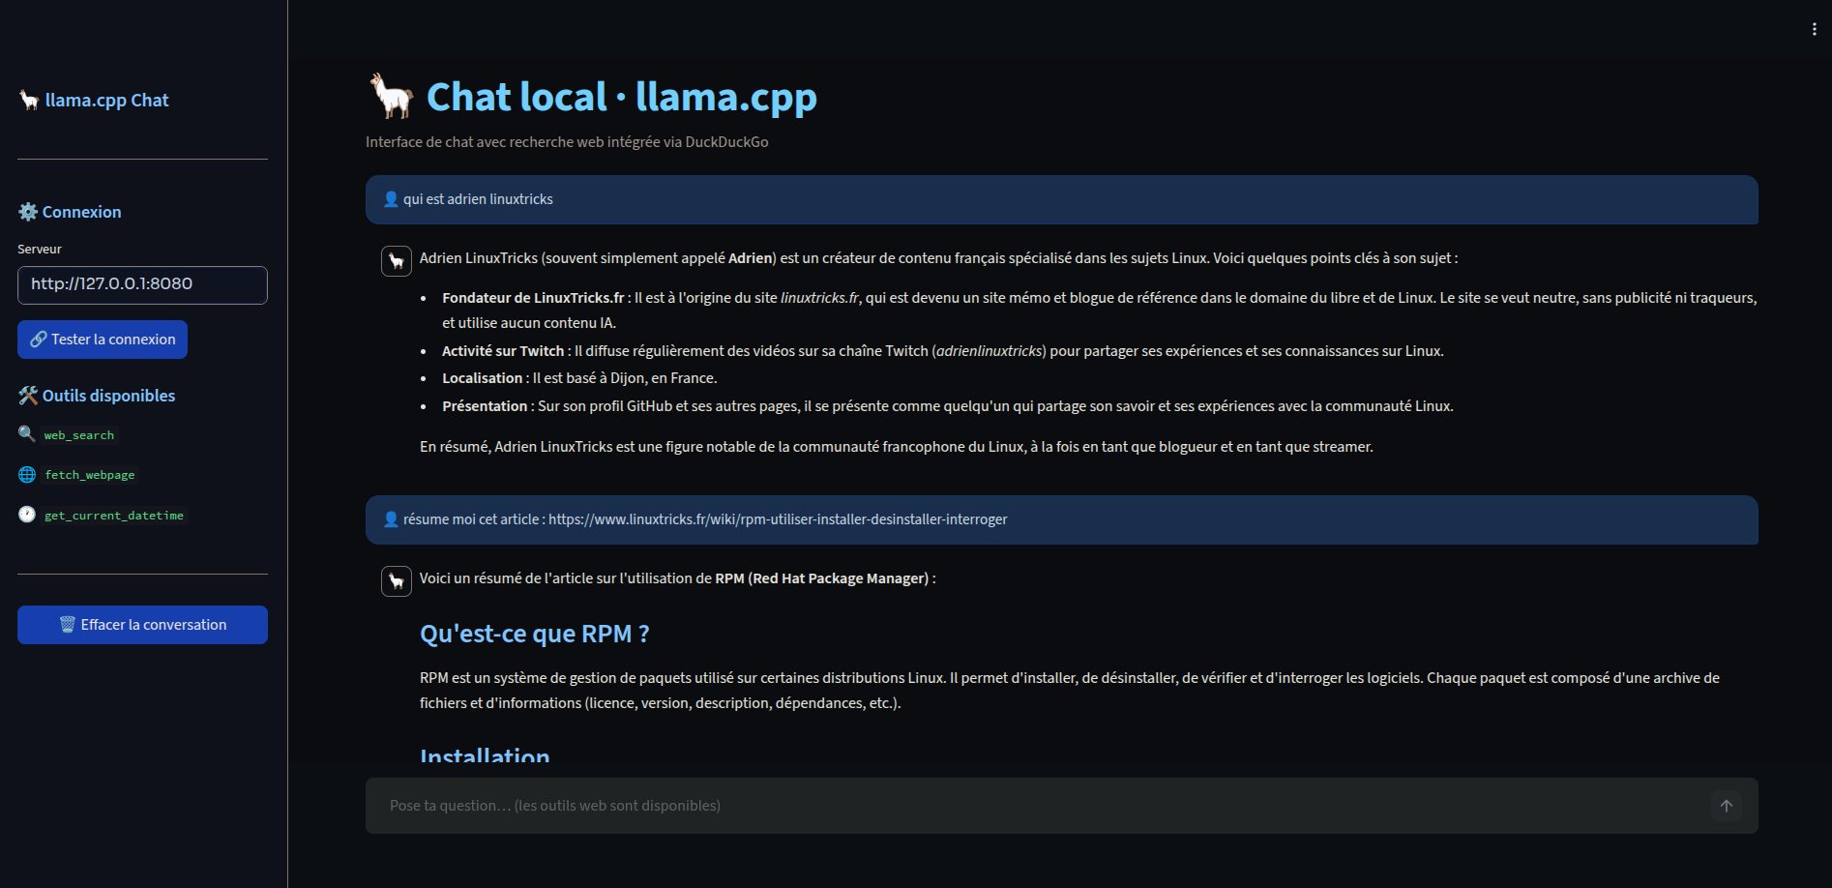This screenshot has height=888, width=1832.
Task: Focus the Serveur URL input field
Action: 142,284
